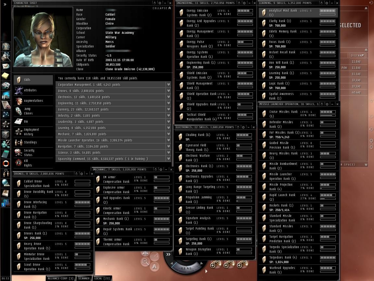Open the Jump Clones tab
The image size is (374, 281).
33,111
